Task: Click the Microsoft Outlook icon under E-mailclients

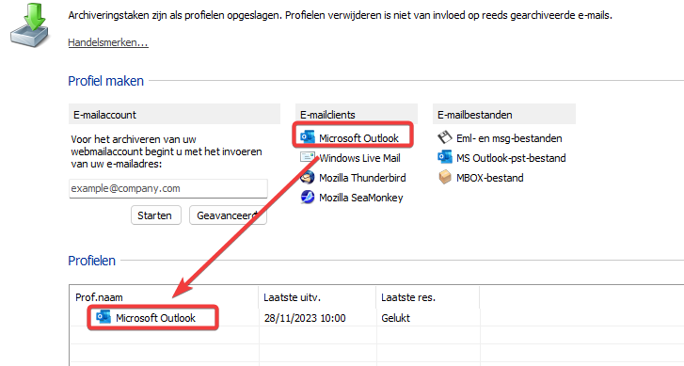Action: (x=308, y=137)
